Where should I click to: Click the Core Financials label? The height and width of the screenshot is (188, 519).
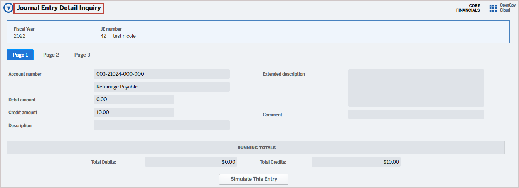point(468,8)
